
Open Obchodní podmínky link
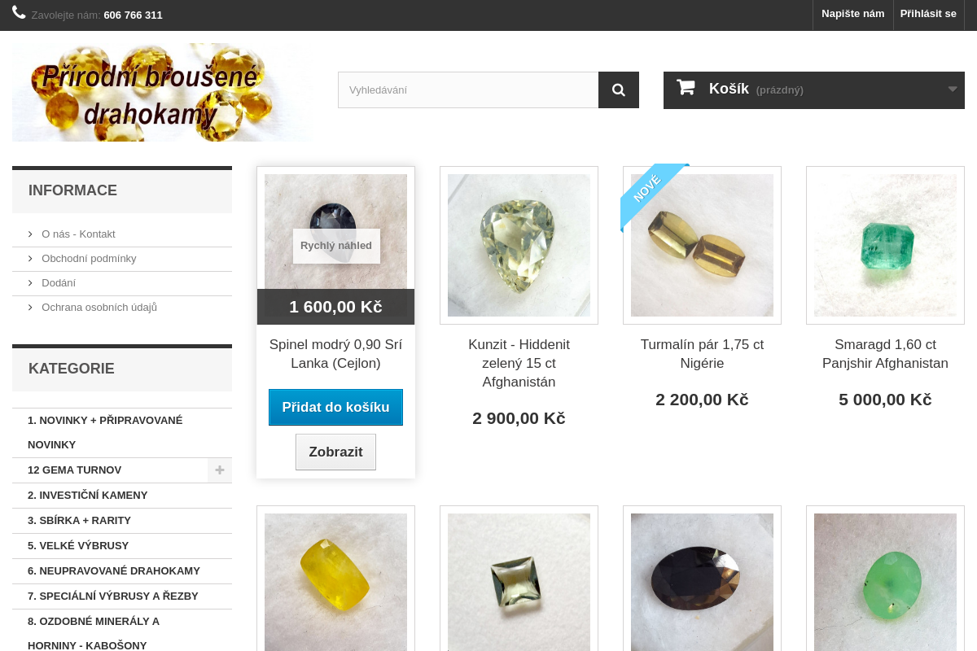click(x=89, y=259)
